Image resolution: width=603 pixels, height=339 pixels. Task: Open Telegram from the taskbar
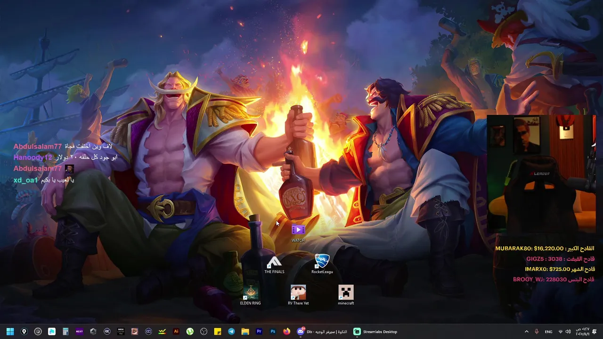231,331
